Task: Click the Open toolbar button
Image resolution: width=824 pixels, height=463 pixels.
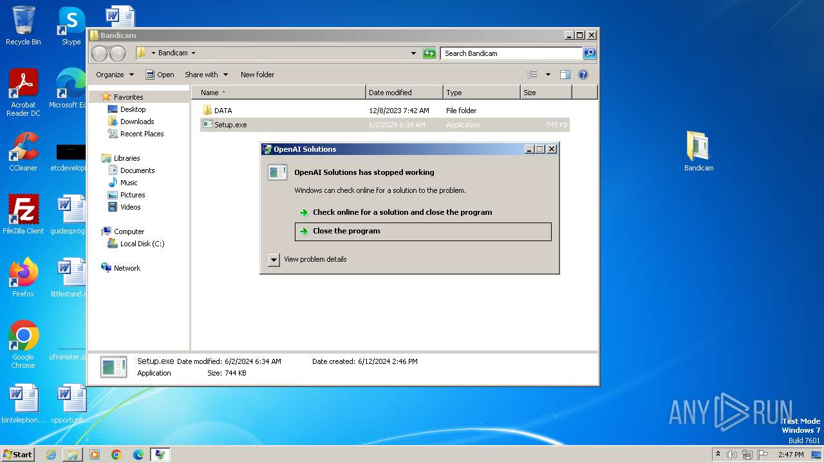Action: click(x=160, y=75)
